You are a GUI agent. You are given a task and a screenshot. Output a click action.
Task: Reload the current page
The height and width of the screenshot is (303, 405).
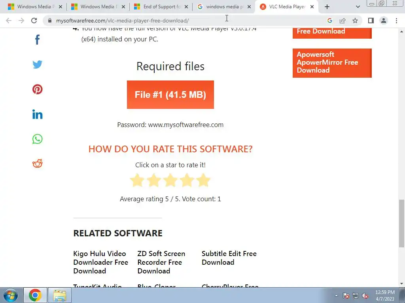[x=34, y=21]
